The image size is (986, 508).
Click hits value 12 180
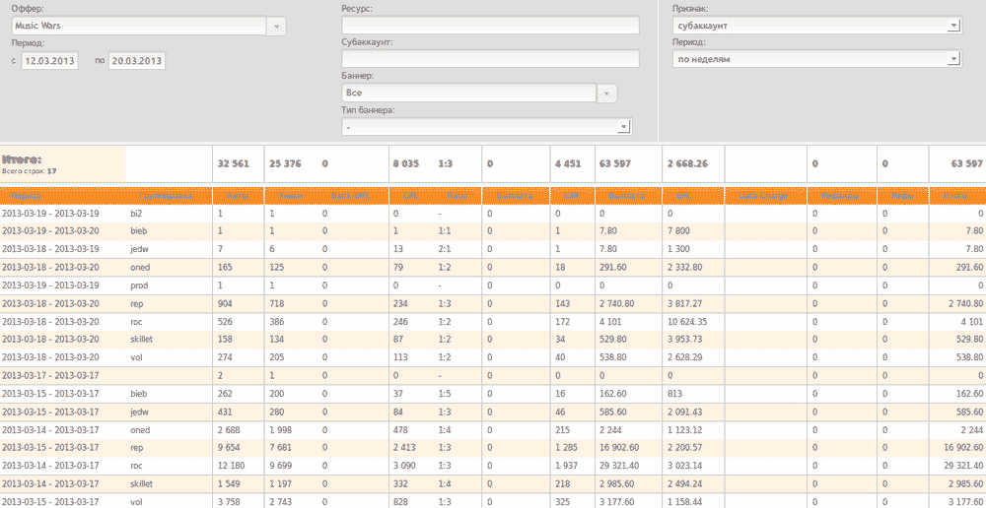click(x=232, y=466)
